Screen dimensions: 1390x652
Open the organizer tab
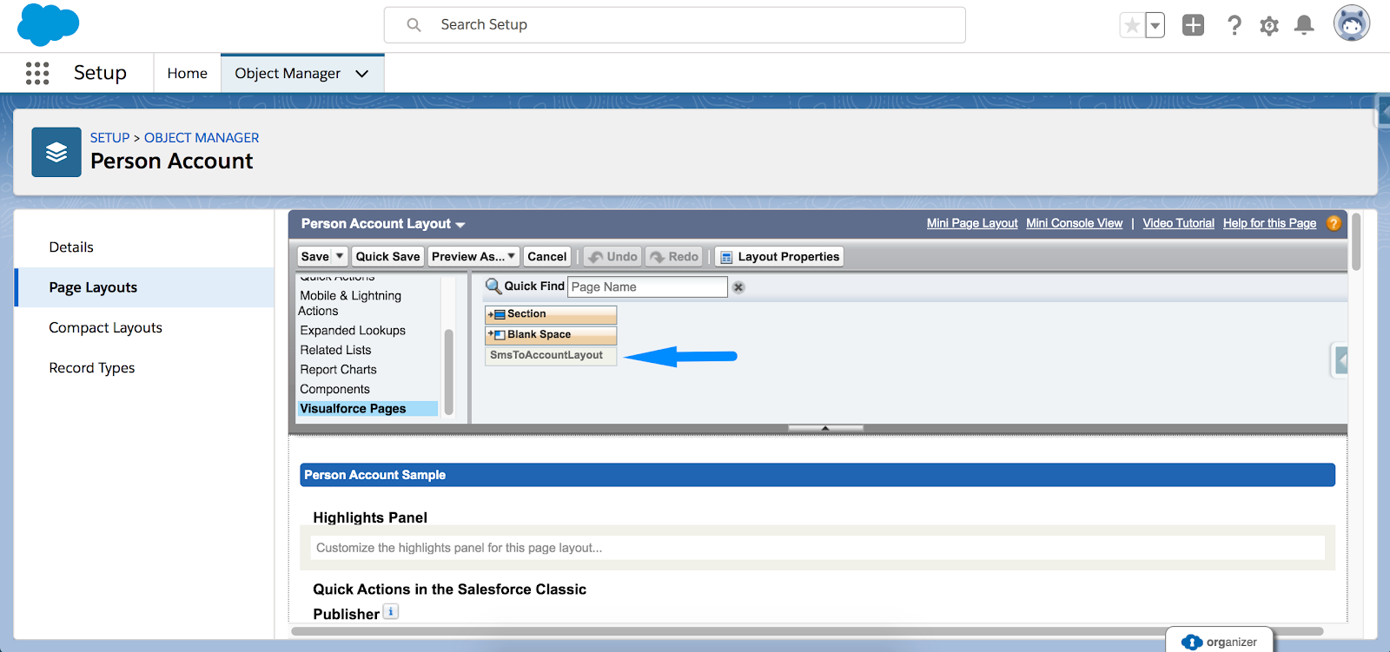tap(1219, 642)
